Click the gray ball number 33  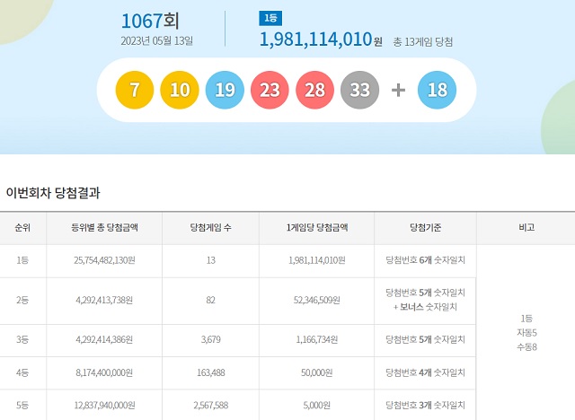click(x=359, y=90)
